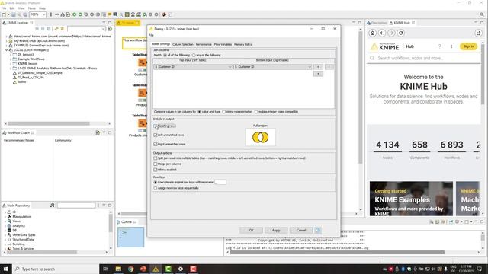488x274 pixels.
Task: Select Match any of the following
Action: 194,55
